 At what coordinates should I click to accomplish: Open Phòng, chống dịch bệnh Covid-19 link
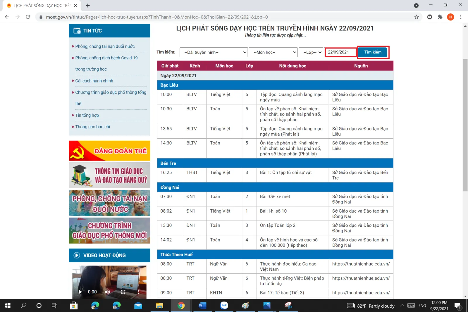pos(106,63)
